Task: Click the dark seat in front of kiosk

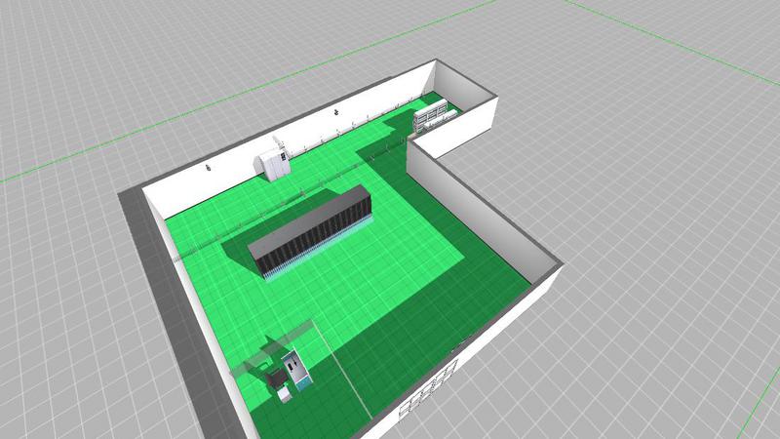Action: click(x=278, y=377)
